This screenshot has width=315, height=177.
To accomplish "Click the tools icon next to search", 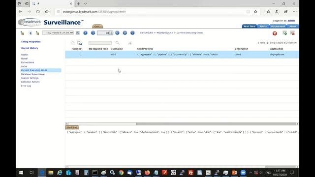I will 130,43.
